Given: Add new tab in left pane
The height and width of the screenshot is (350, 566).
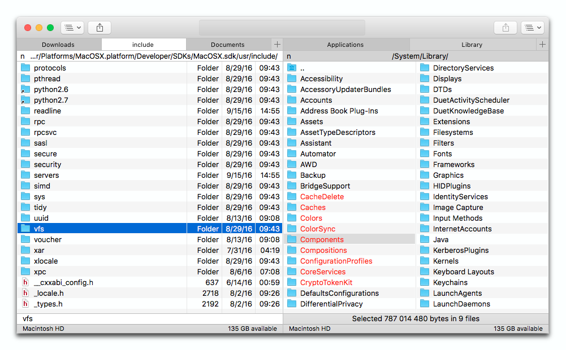Looking at the screenshot, I should (277, 45).
